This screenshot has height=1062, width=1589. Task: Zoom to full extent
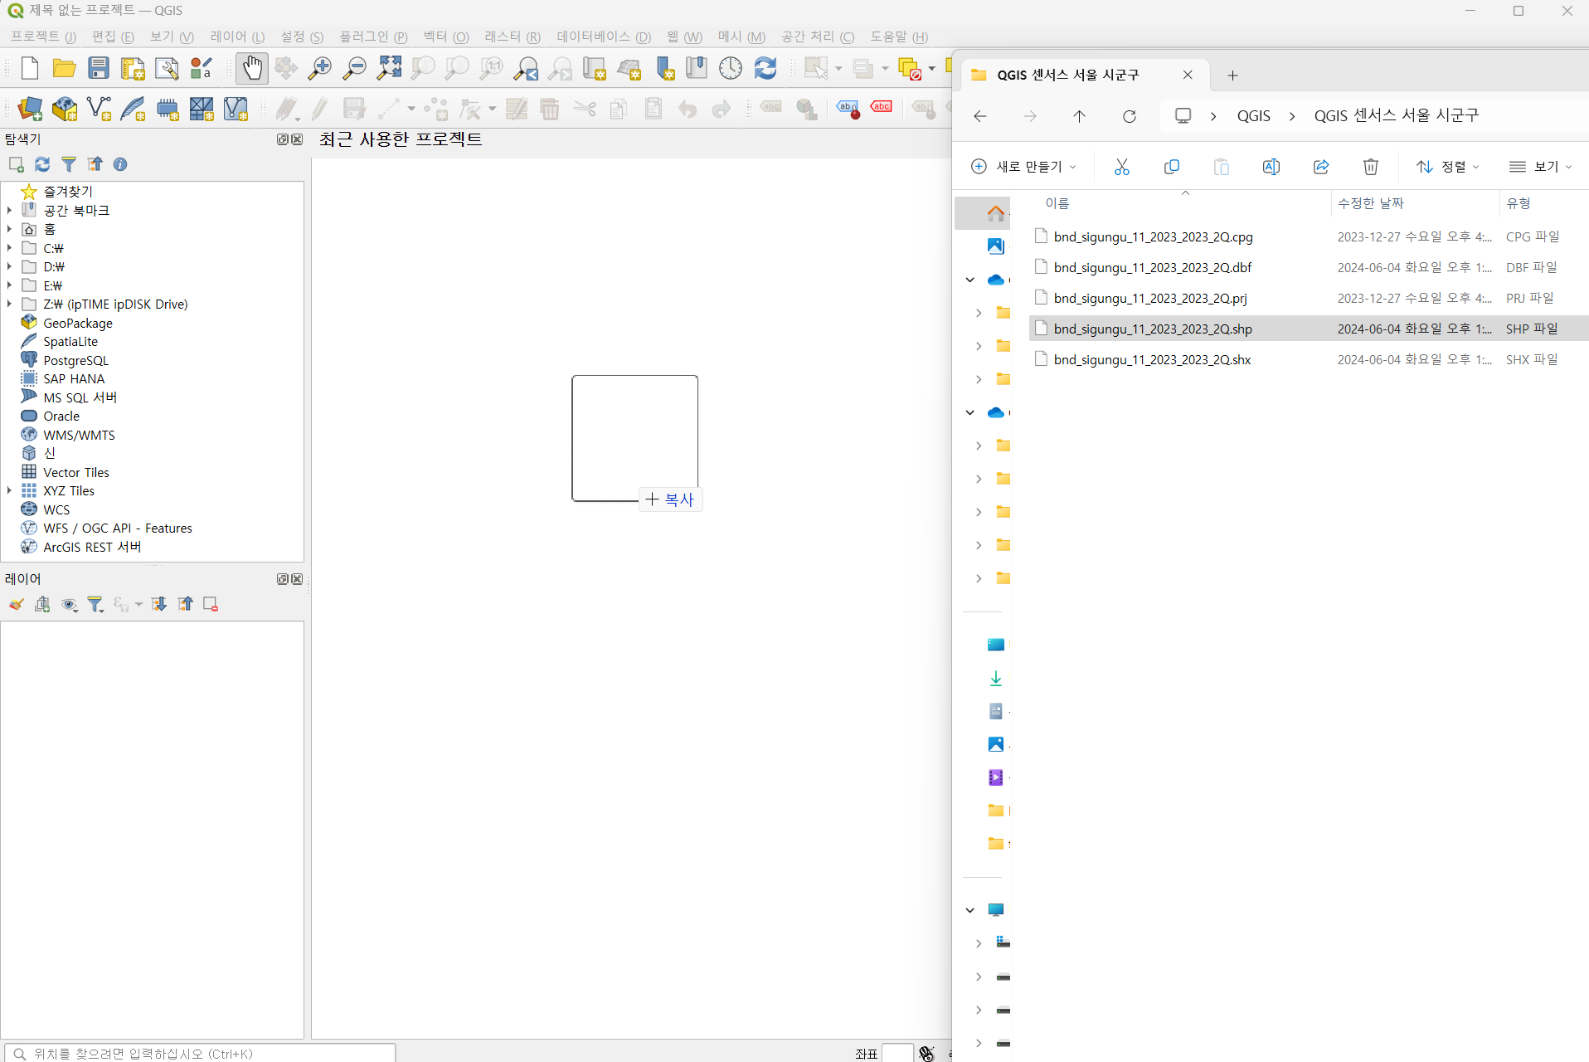coord(389,68)
